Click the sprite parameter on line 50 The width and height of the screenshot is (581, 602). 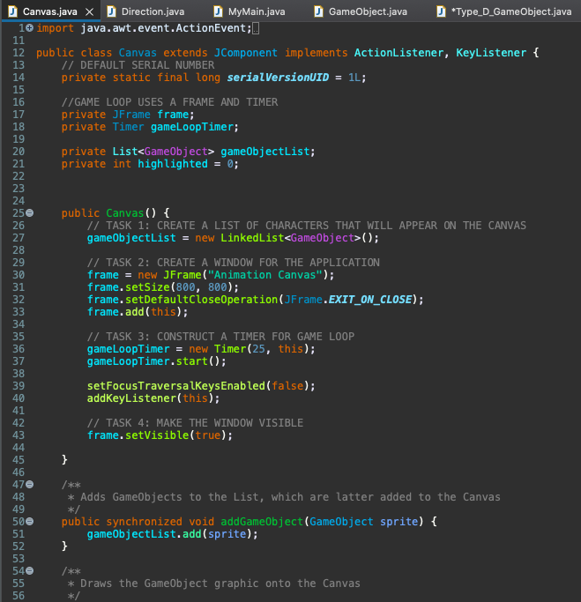point(399,522)
